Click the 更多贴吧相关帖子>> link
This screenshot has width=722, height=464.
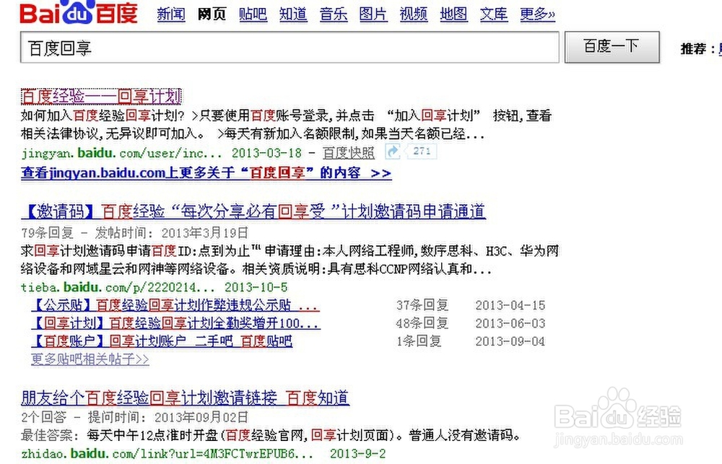pos(89,359)
